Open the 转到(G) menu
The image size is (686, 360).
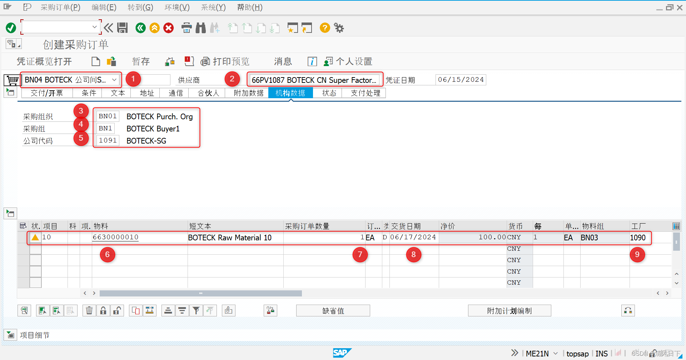point(140,7)
